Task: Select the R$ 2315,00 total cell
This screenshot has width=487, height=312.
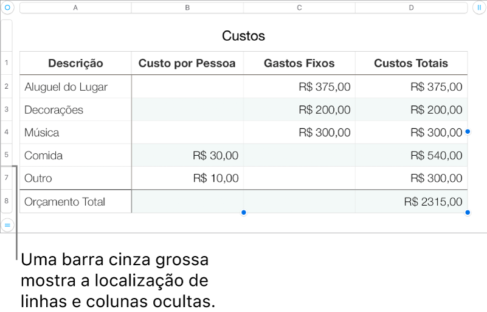Action: click(411, 202)
